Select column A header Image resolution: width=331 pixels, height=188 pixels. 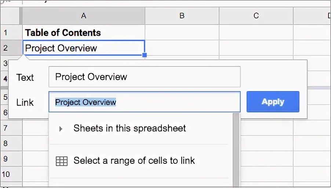pyautogui.click(x=84, y=16)
